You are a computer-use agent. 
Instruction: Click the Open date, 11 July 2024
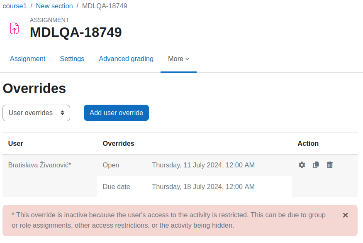(x=203, y=165)
